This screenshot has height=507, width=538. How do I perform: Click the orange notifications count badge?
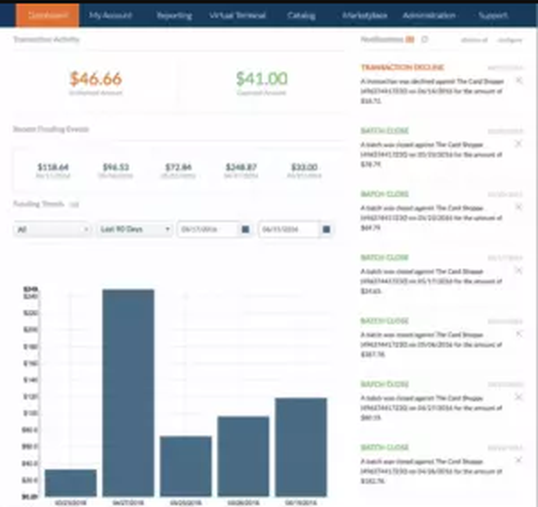tap(409, 39)
